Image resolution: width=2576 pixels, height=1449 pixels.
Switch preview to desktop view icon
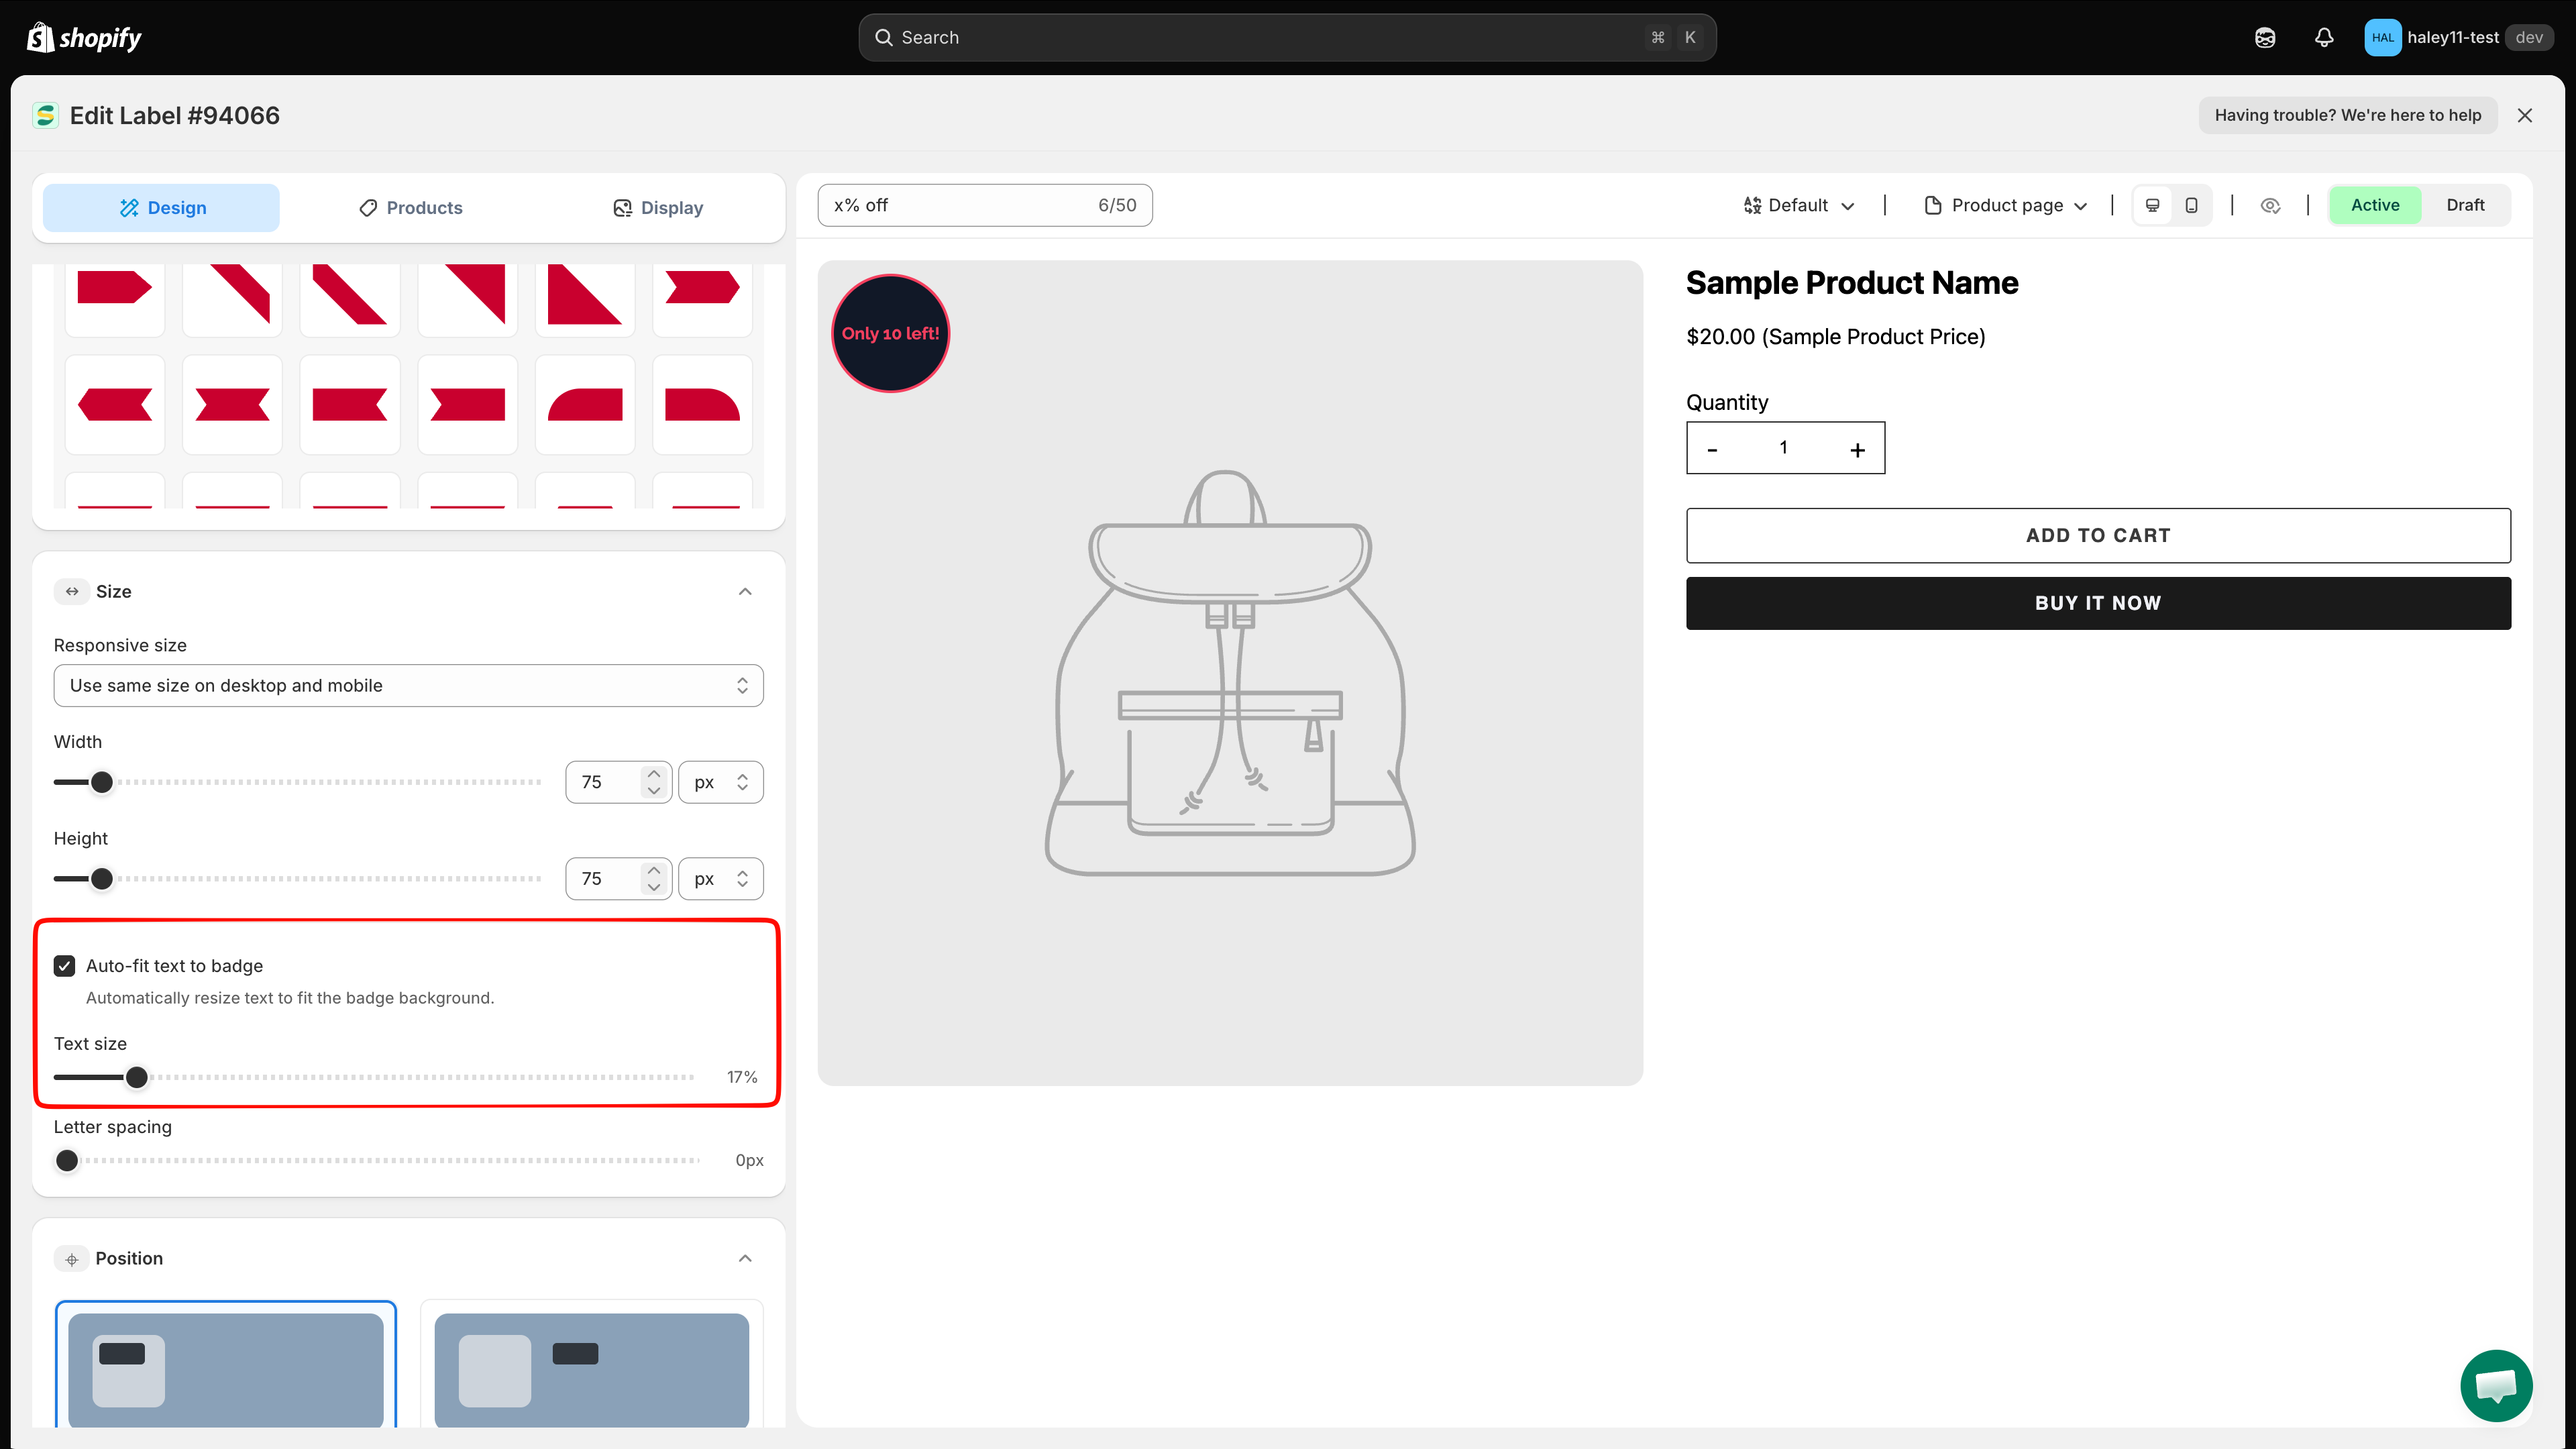point(2153,205)
